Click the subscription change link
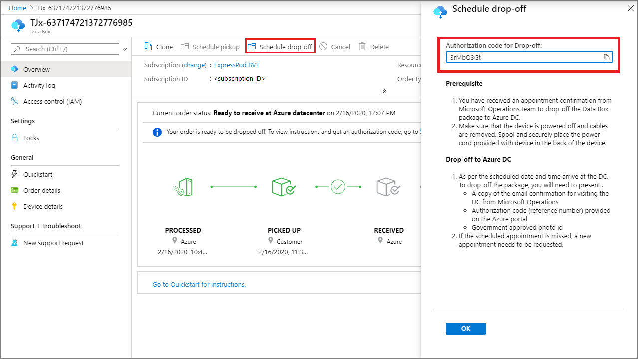Image resolution: width=638 pixels, height=359 pixels. [194, 65]
